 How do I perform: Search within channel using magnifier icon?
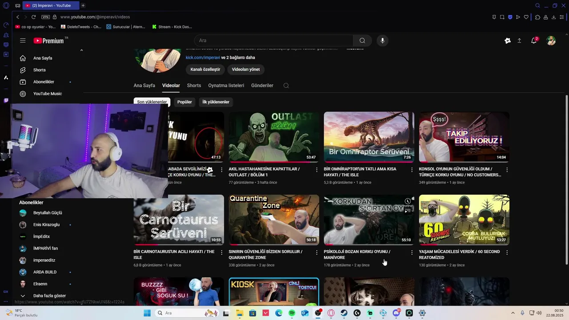(x=286, y=85)
